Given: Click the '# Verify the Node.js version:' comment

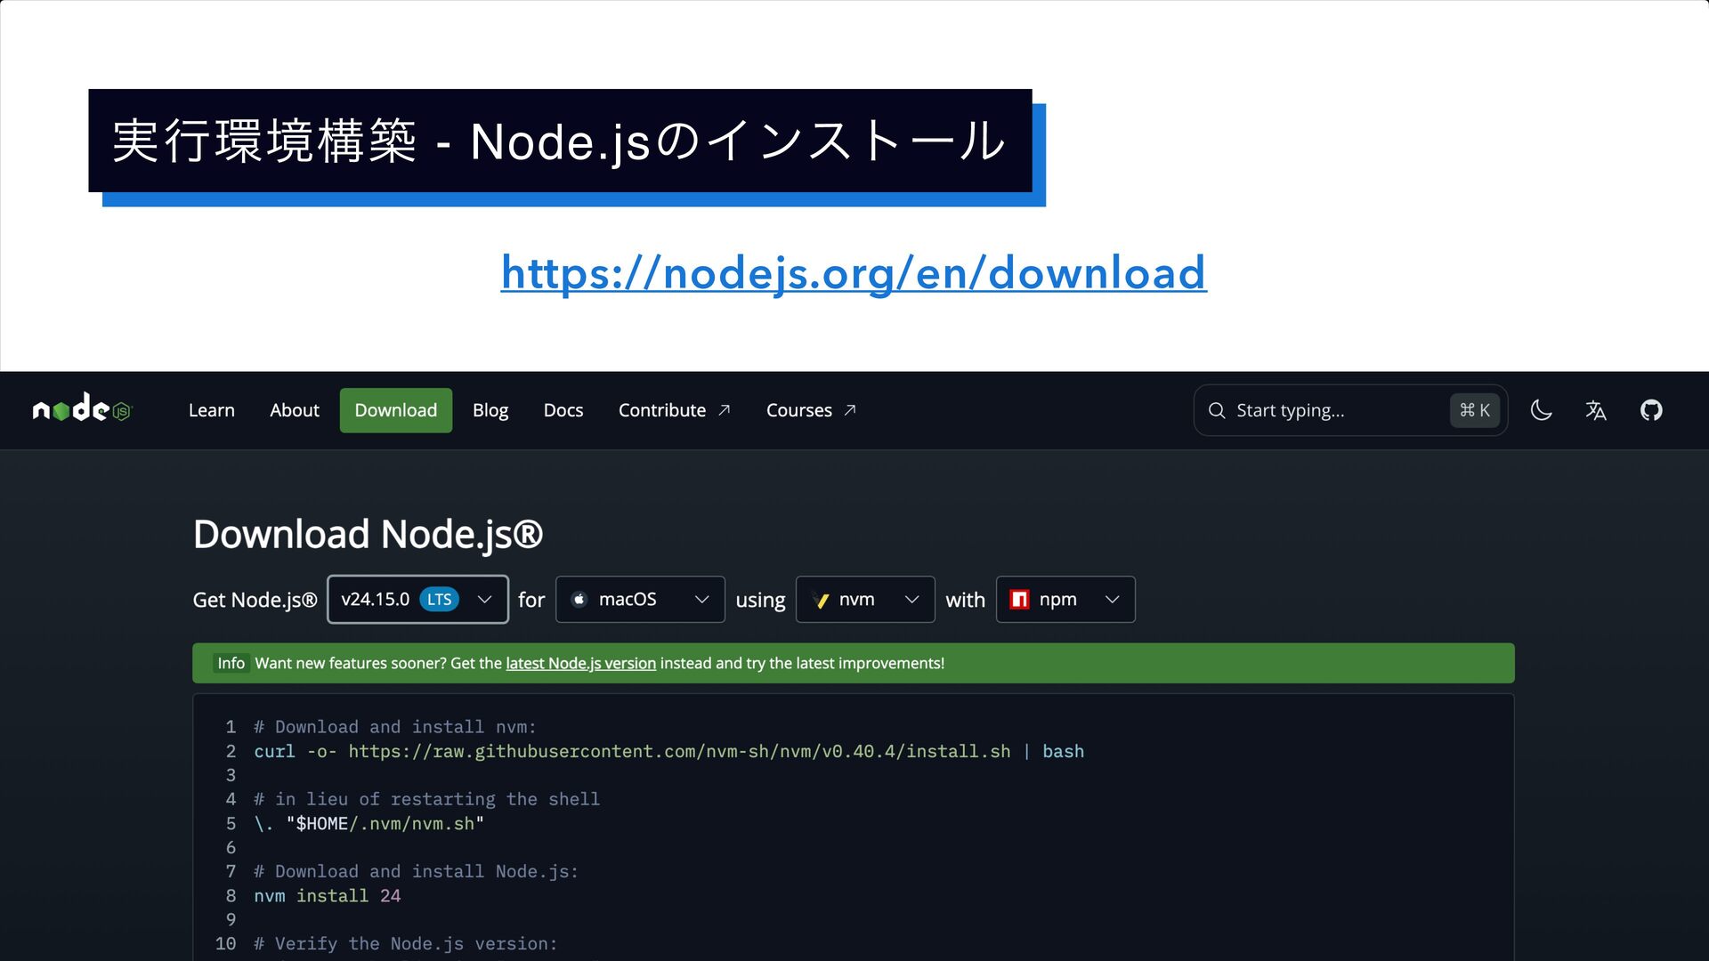Looking at the screenshot, I should (406, 944).
